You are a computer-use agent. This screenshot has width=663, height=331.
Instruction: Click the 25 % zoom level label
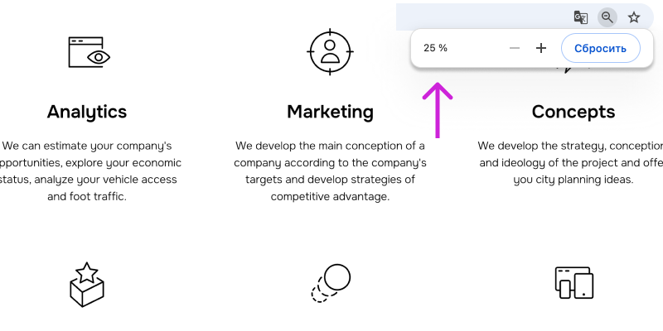(436, 48)
